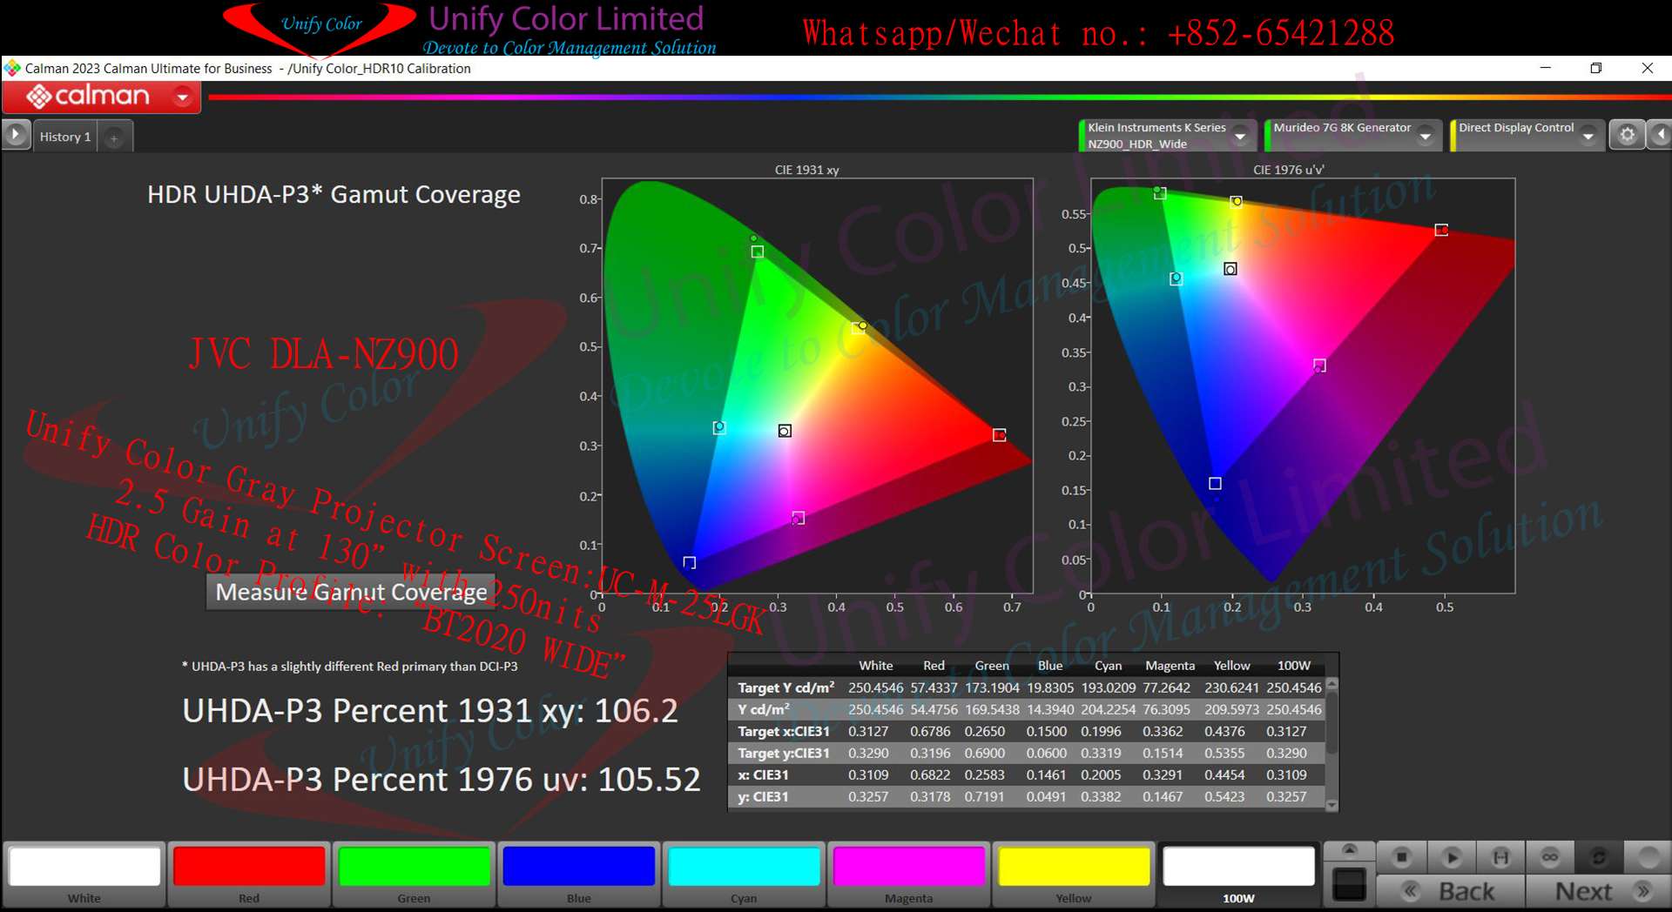1672x912 pixels.
Task: Open the settings gear panel
Action: pyautogui.click(x=1627, y=135)
